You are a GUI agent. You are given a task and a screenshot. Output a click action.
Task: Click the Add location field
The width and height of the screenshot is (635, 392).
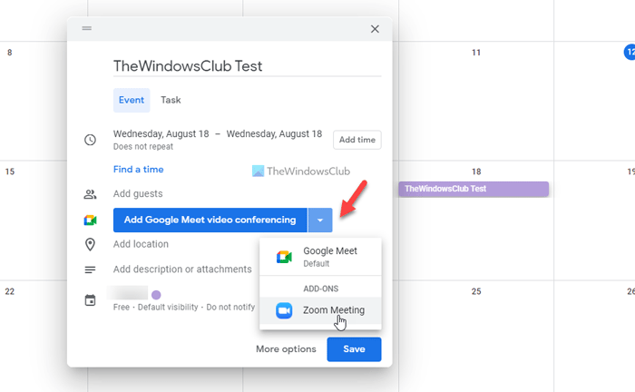141,244
